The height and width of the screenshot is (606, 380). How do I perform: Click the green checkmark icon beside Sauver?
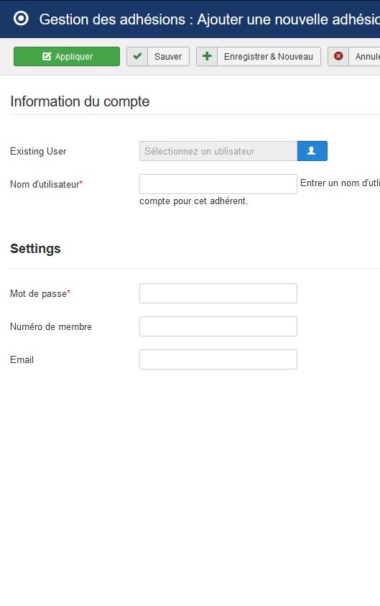137,56
